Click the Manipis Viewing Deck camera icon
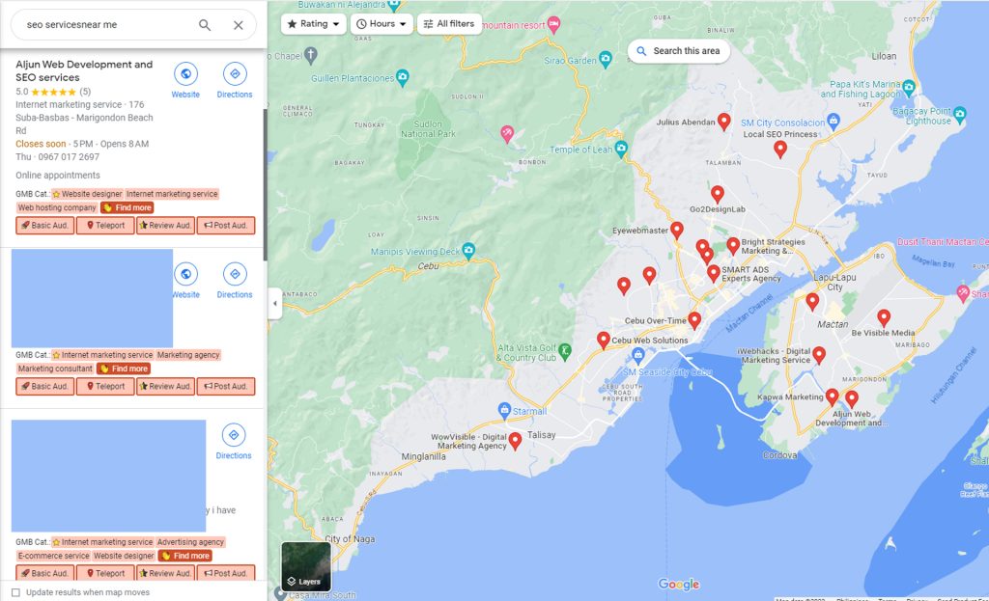The height and width of the screenshot is (601, 989). point(468,251)
